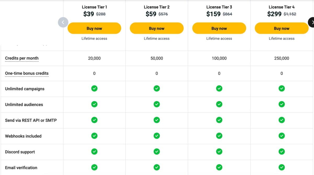This screenshot has height=175, width=314.
Task: Click the REST API checkmark under License Tier 3
Action: click(x=219, y=120)
